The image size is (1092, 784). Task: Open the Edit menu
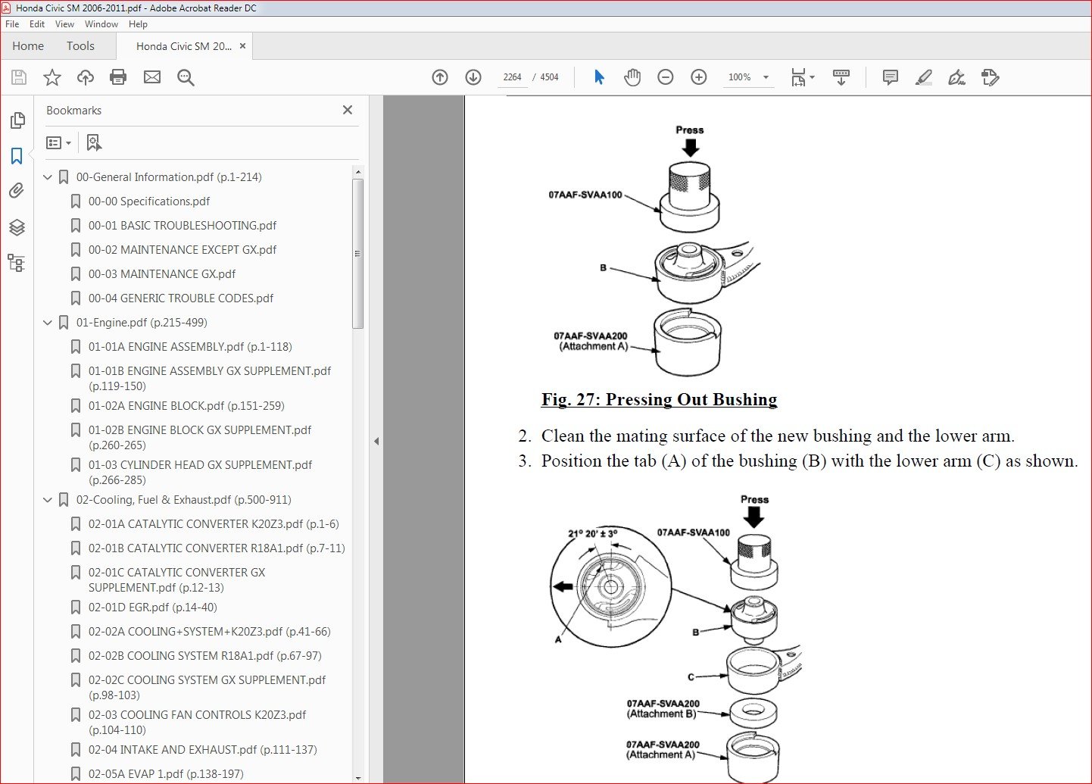click(37, 24)
